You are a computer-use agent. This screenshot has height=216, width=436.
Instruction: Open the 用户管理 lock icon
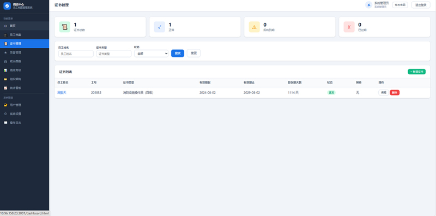tap(5, 105)
